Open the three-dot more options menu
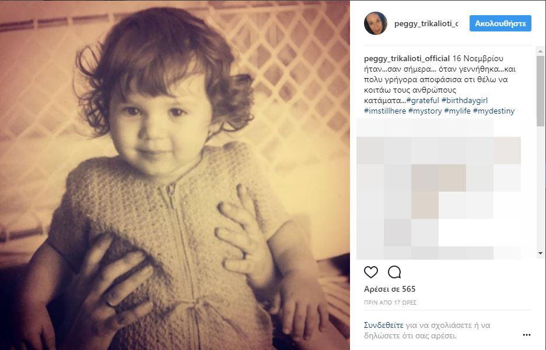 tap(527, 335)
